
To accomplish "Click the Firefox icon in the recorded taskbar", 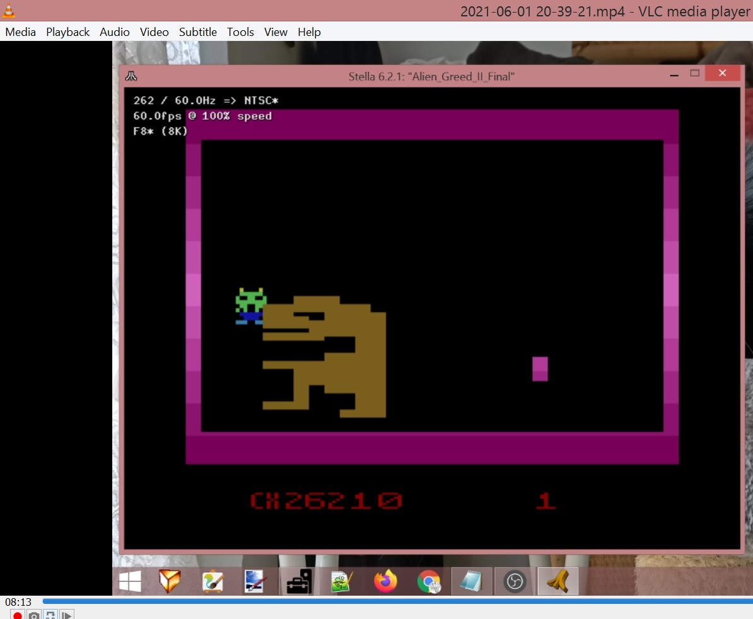I will (x=385, y=581).
